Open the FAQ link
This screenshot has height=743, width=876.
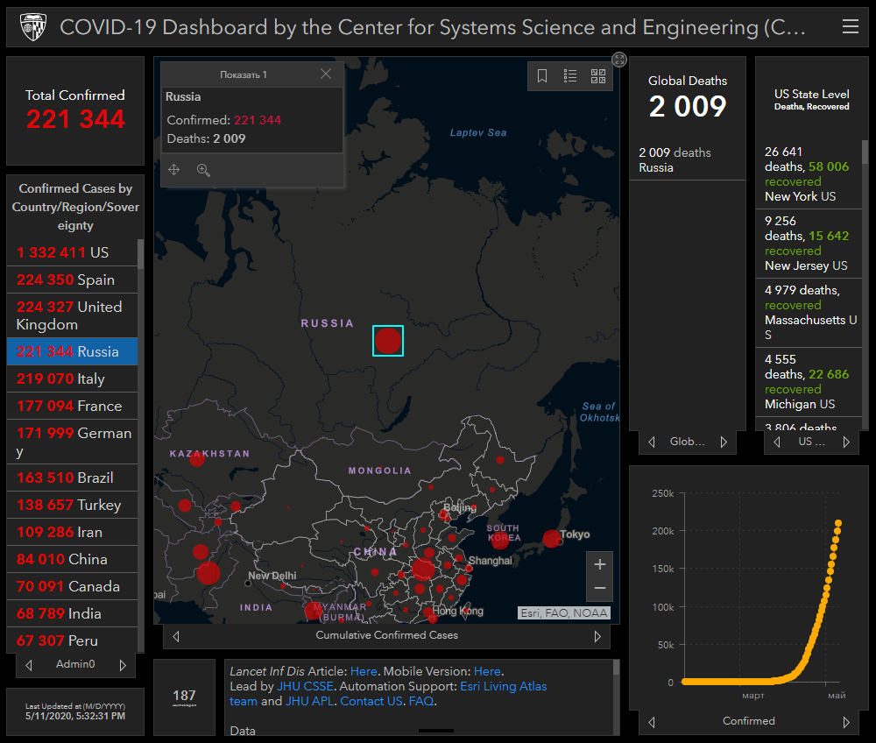[421, 701]
